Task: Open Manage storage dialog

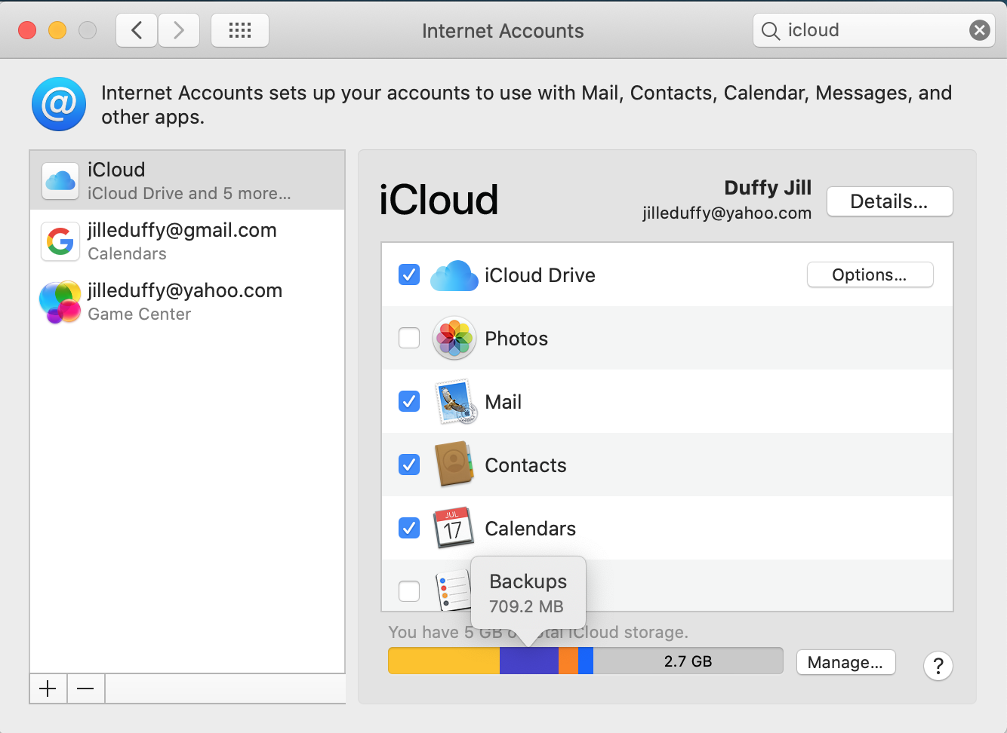Action: [845, 662]
